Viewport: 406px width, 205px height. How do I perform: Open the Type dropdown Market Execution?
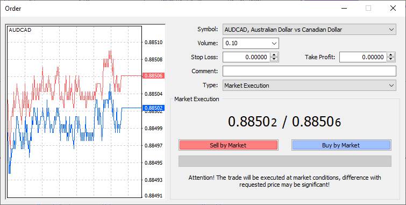[x=309, y=86]
